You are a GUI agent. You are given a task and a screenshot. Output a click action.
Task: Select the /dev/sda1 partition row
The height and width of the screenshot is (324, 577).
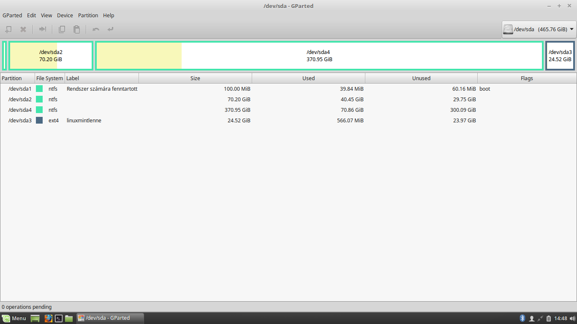click(288, 89)
